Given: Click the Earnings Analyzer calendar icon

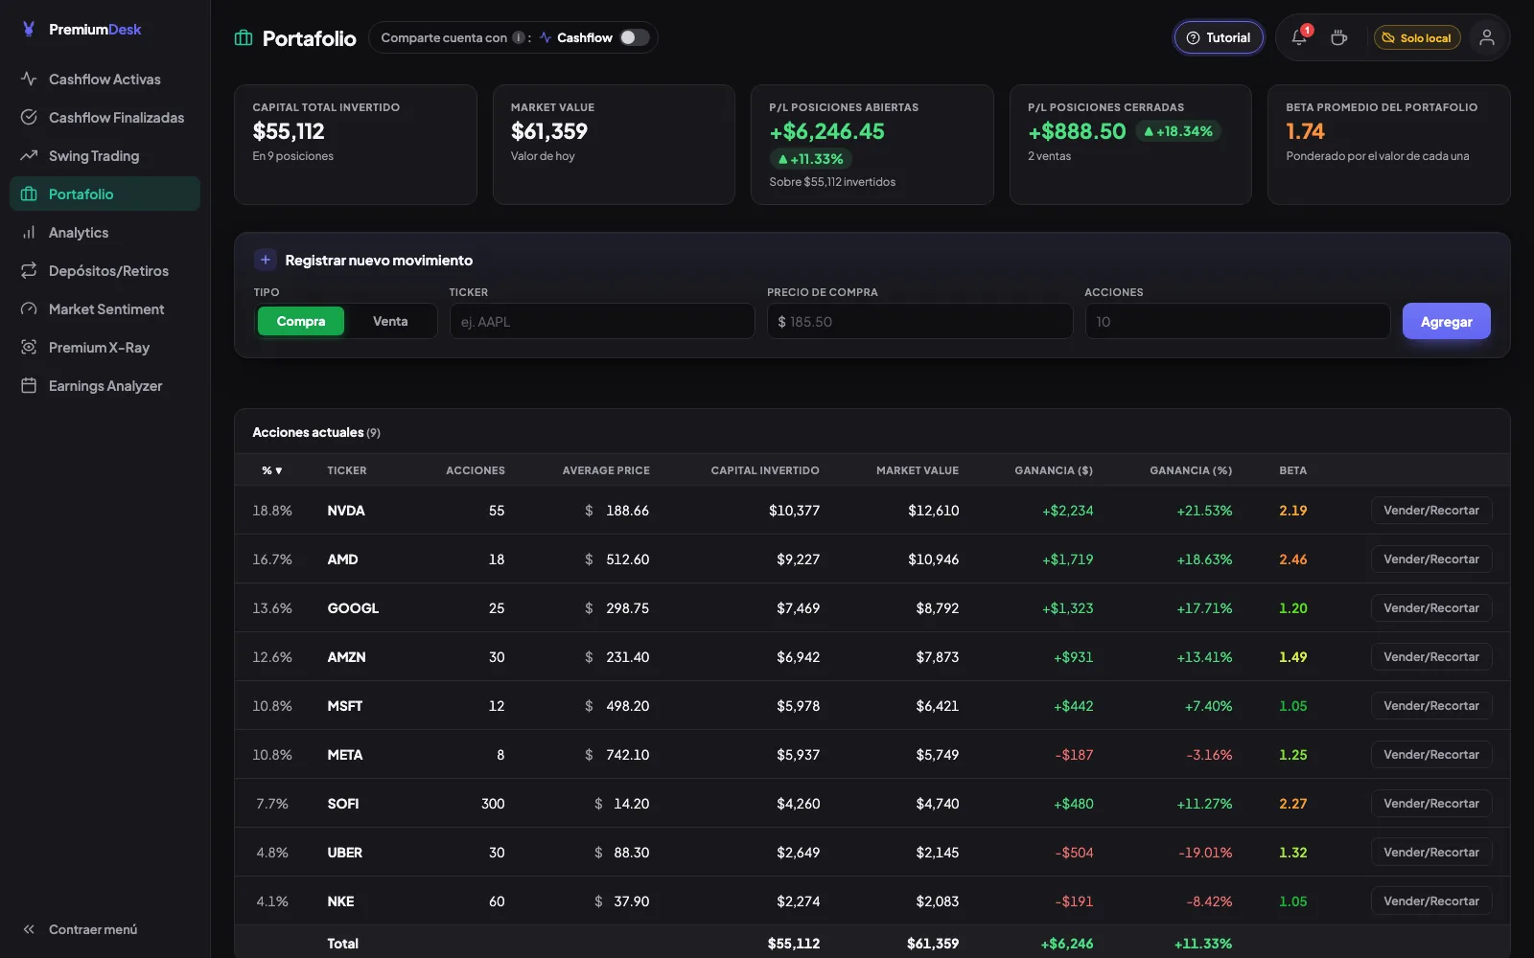Looking at the screenshot, I should 29,385.
